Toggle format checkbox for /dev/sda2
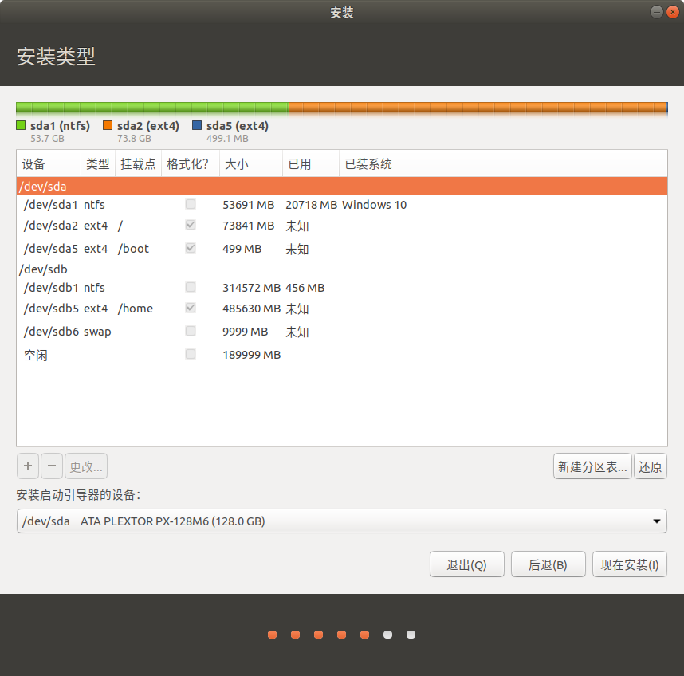This screenshot has width=684, height=676. click(191, 225)
